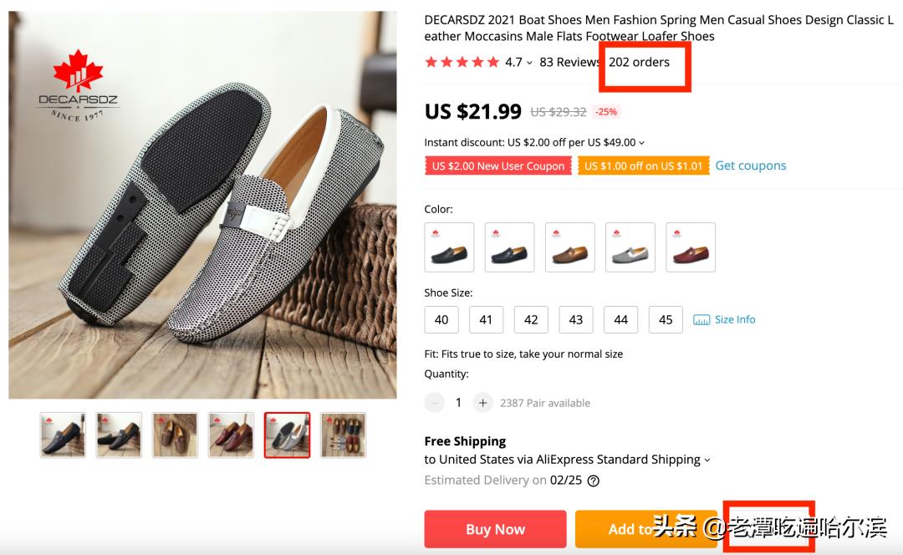View the last multi-shoe thumbnail image
The height and width of the screenshot is (555, 903).
click(x=343, y=435)
